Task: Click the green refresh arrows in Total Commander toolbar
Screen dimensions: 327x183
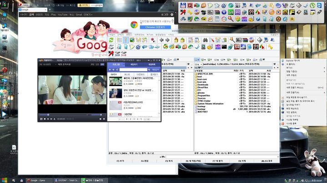Action: (111, 40)
